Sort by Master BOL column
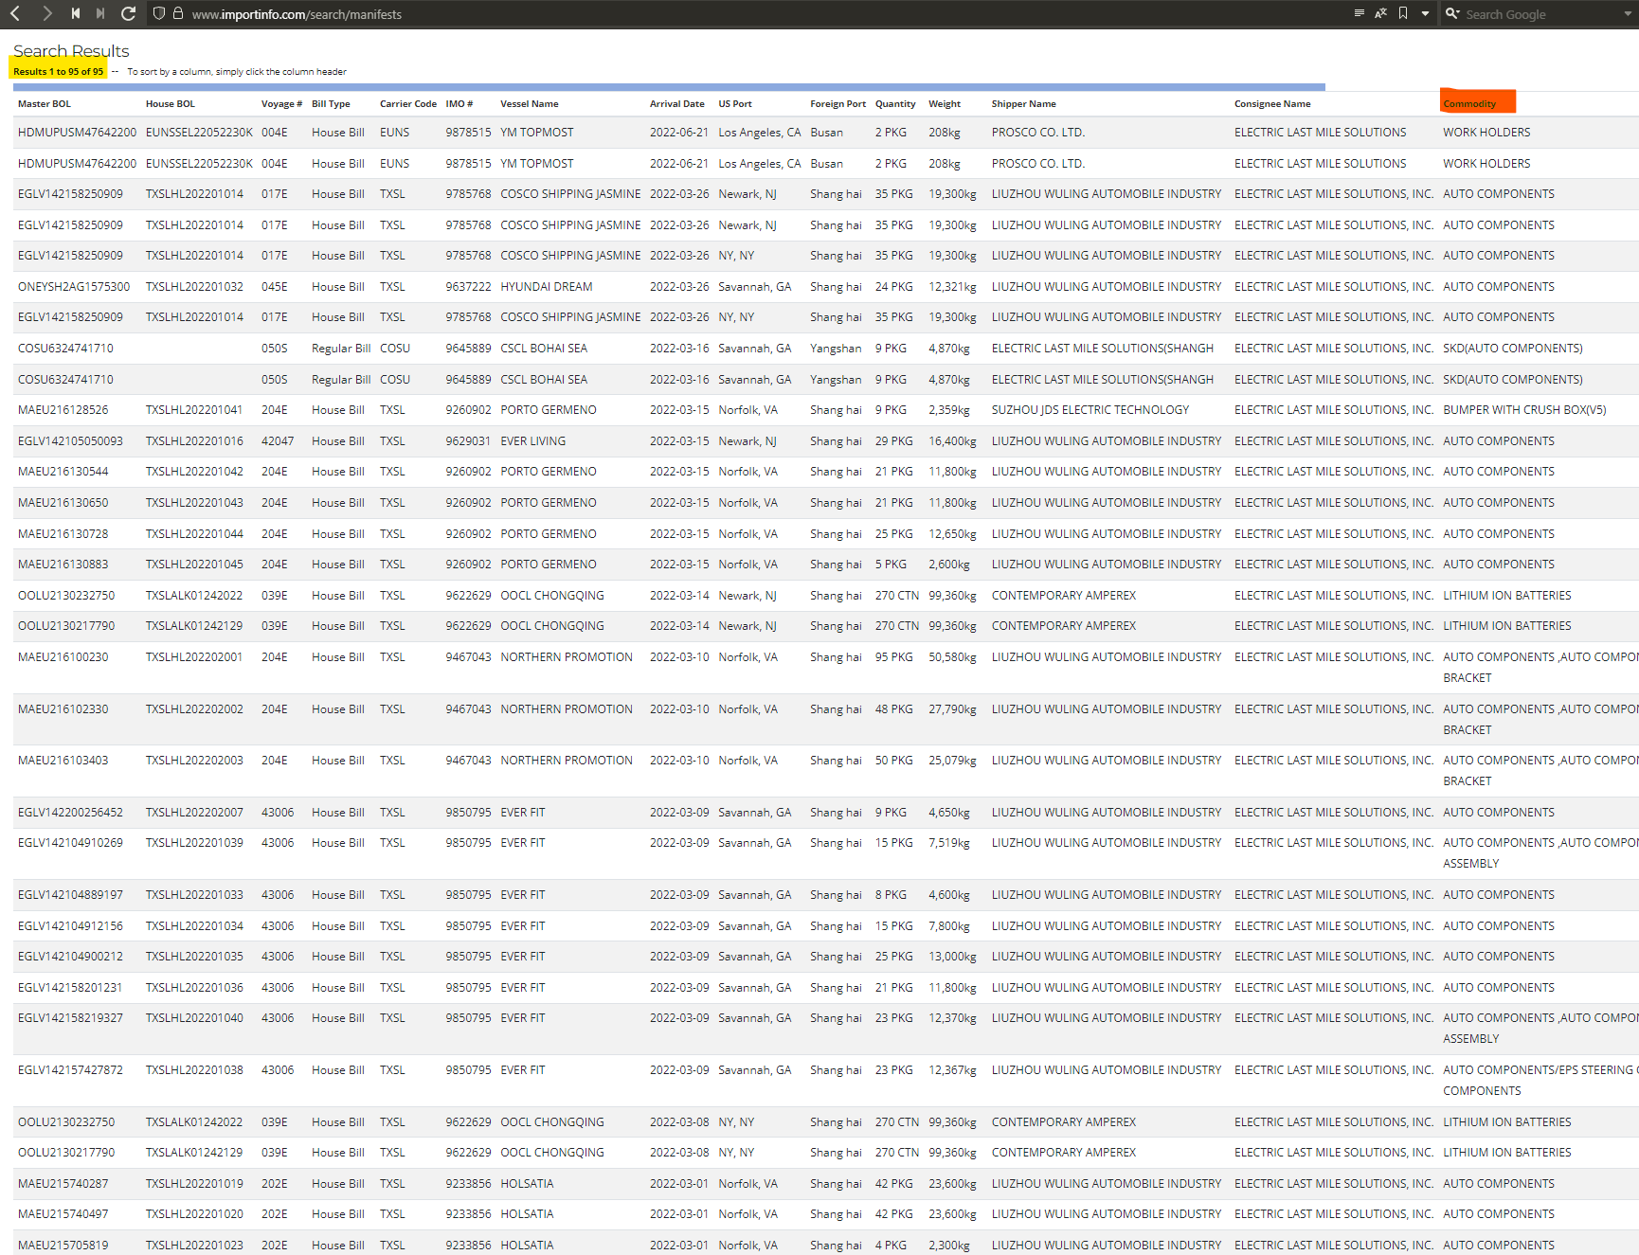This screenshot has width=1639, height=1255. coord(45,104)
